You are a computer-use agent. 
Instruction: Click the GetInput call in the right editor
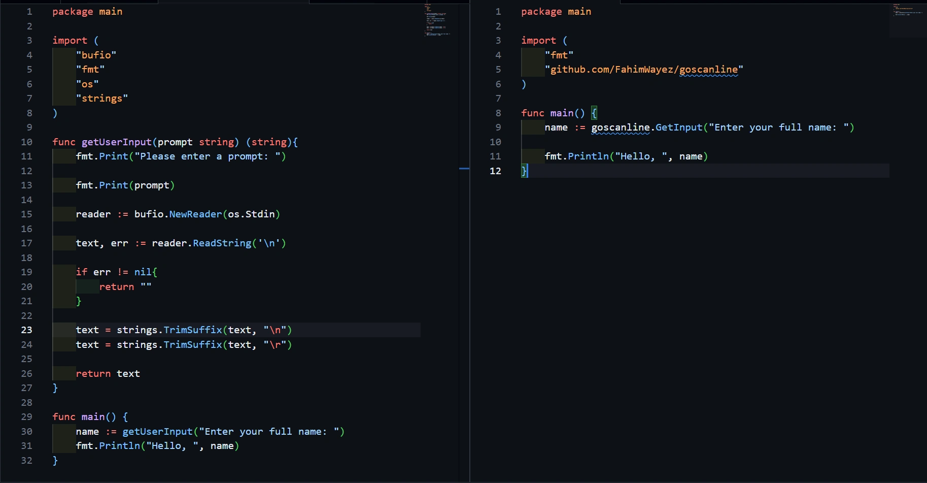(679, 127)
